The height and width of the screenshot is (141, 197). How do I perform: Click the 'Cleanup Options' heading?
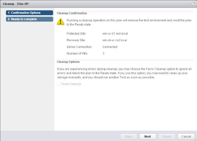(68, 62)
